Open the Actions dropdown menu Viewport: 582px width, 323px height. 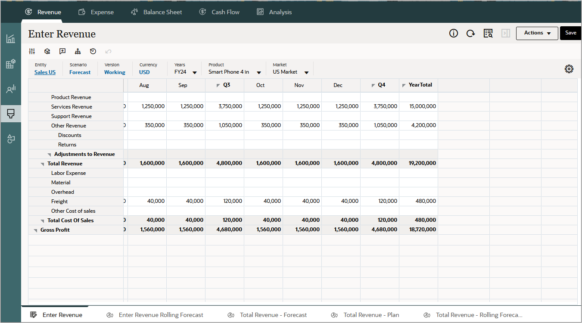(x=537, y=33)
